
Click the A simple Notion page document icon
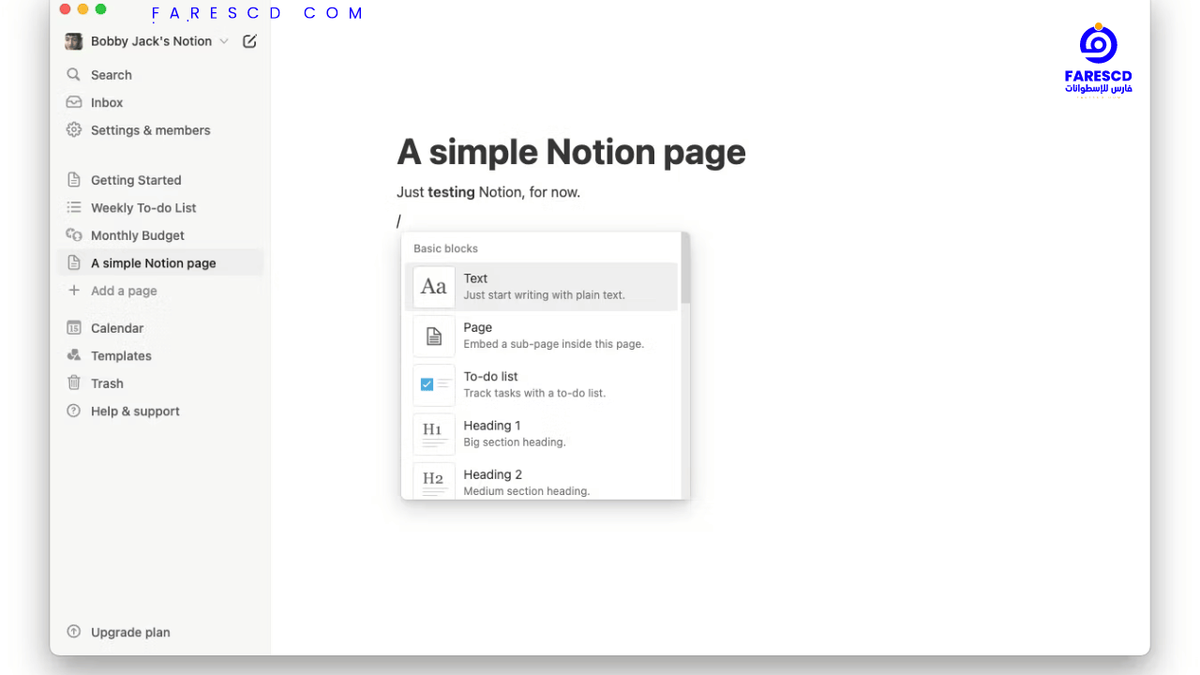[x=74, y=262]
